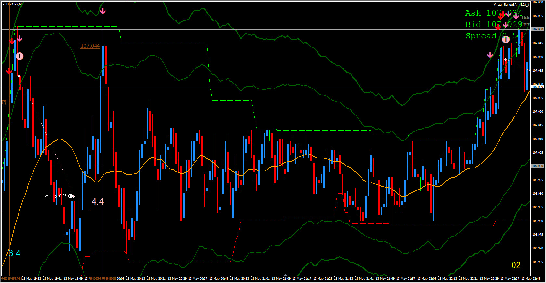The height and width of the screenshot is (283, 546).
Task: Click the 107.050 horizontal line price tag
Action: (x=538, y=29)
